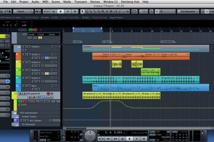Toggle toolbar Cycle loop button
This screenshot has height=142, width=214.
pyautogui.click(x=53, y=12)
